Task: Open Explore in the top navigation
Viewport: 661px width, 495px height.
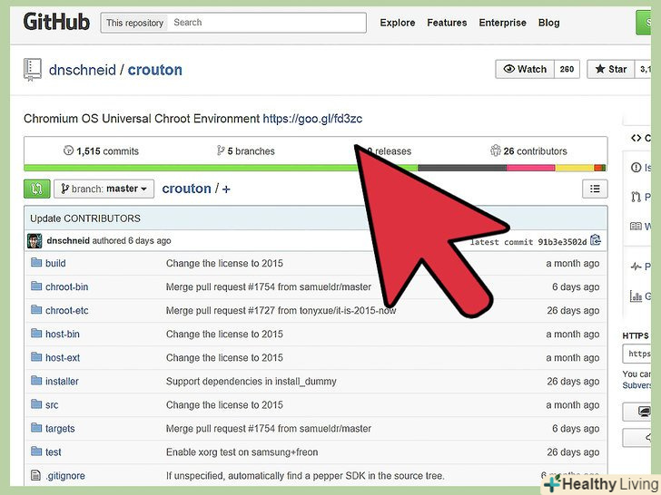Action: (x=397, y=23)
